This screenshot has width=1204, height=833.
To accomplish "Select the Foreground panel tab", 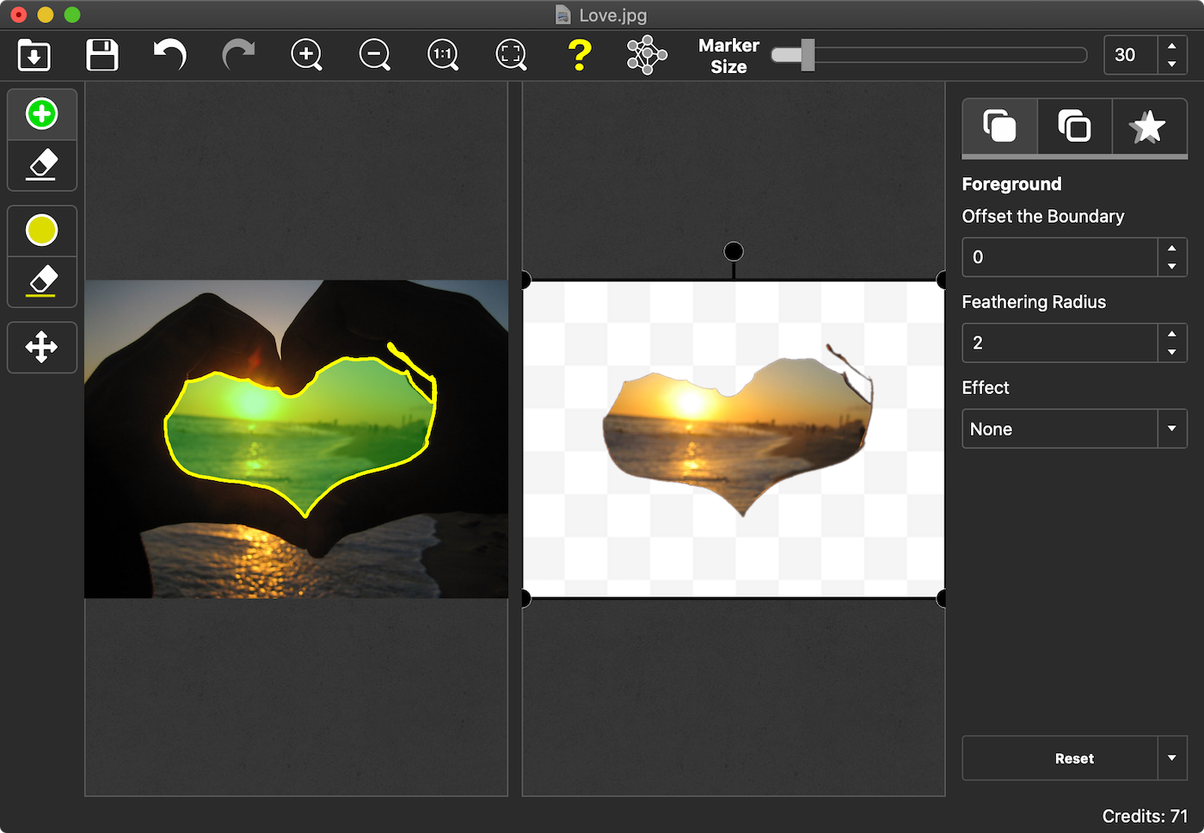I will pos(999,126).
